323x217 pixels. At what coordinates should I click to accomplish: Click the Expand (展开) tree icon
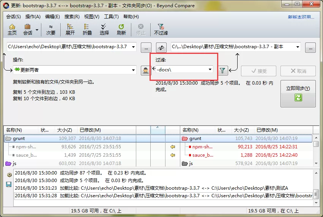(70, 30)
